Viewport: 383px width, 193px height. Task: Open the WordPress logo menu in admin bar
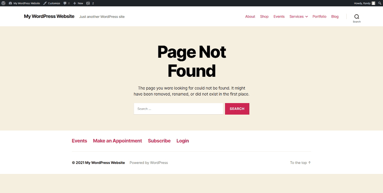click(x=4, y=3)
